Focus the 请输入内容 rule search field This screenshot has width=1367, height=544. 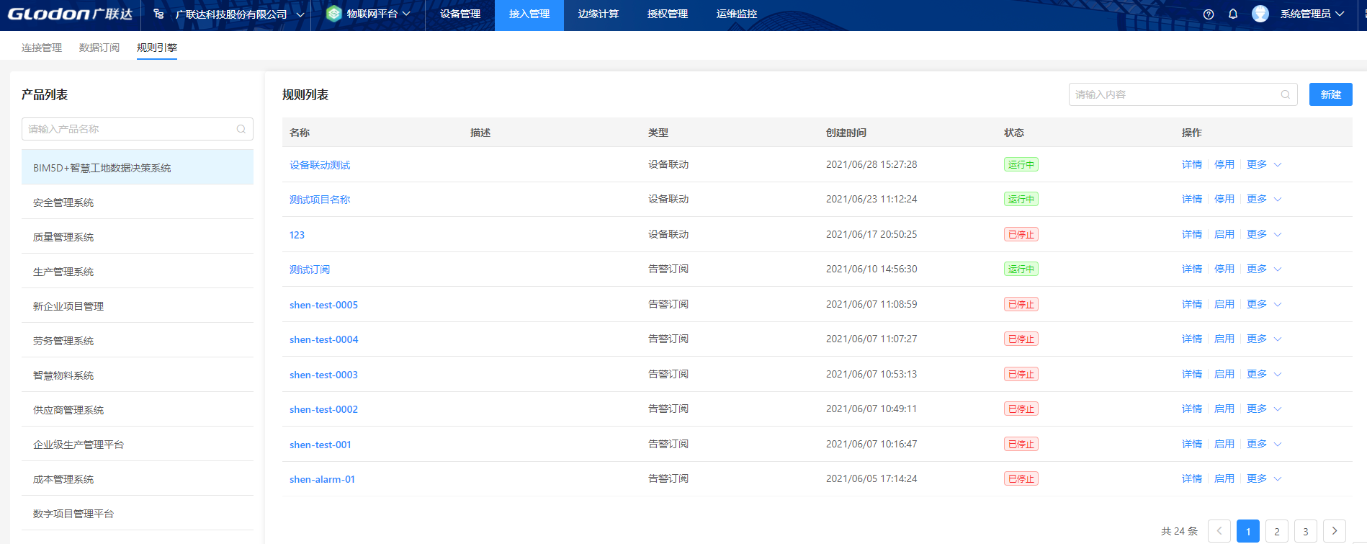[x=1183, y=94]
